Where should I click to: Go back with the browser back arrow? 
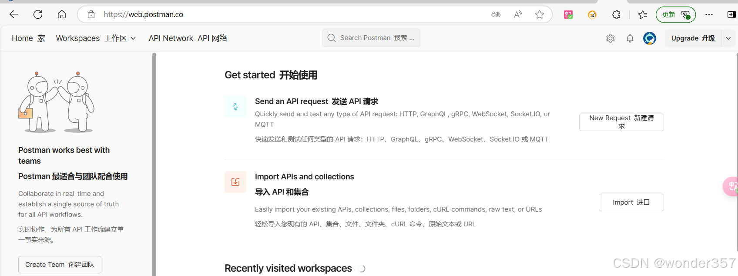14,14
